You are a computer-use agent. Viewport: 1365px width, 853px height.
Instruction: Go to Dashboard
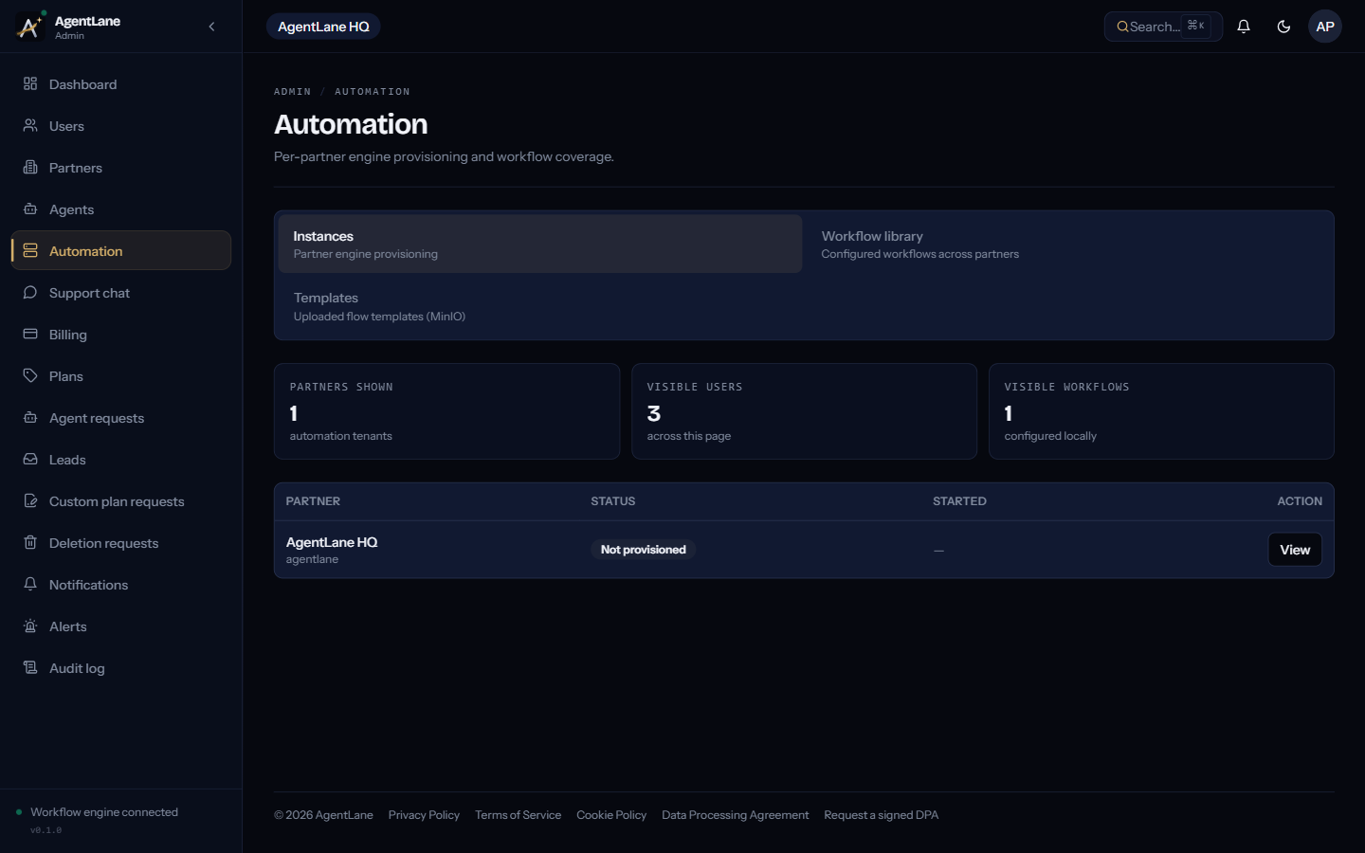[121, 84]
